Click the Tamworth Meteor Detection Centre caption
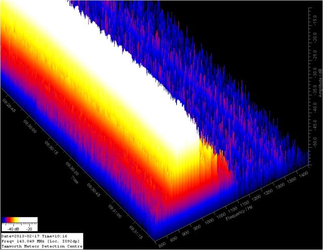 pos(41,246)
